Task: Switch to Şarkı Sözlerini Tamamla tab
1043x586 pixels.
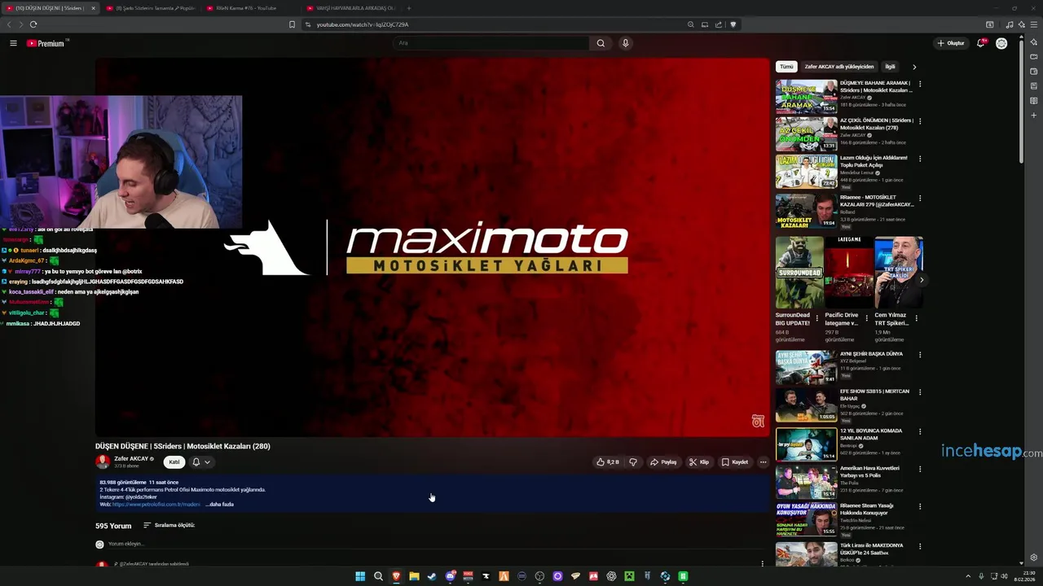Action: click(x=151, y=8)
